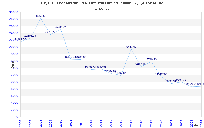
Task: Click the 2018 year label
Action: [141, 123]
